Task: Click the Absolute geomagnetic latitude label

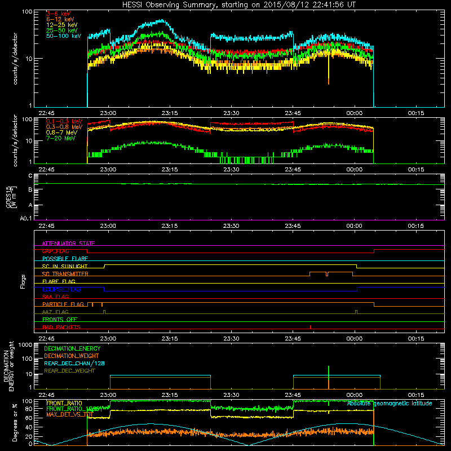Action: 390,404
